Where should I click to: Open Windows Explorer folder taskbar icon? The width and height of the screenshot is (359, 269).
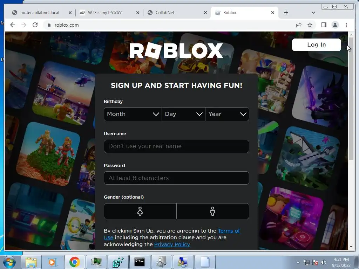(x=31, y=262)
